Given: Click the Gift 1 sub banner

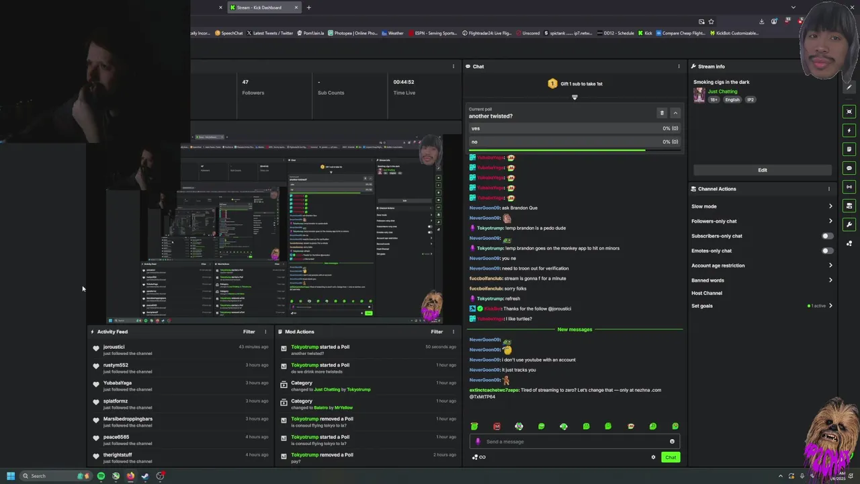Looking at the screenshot, I should pos(574,84).
